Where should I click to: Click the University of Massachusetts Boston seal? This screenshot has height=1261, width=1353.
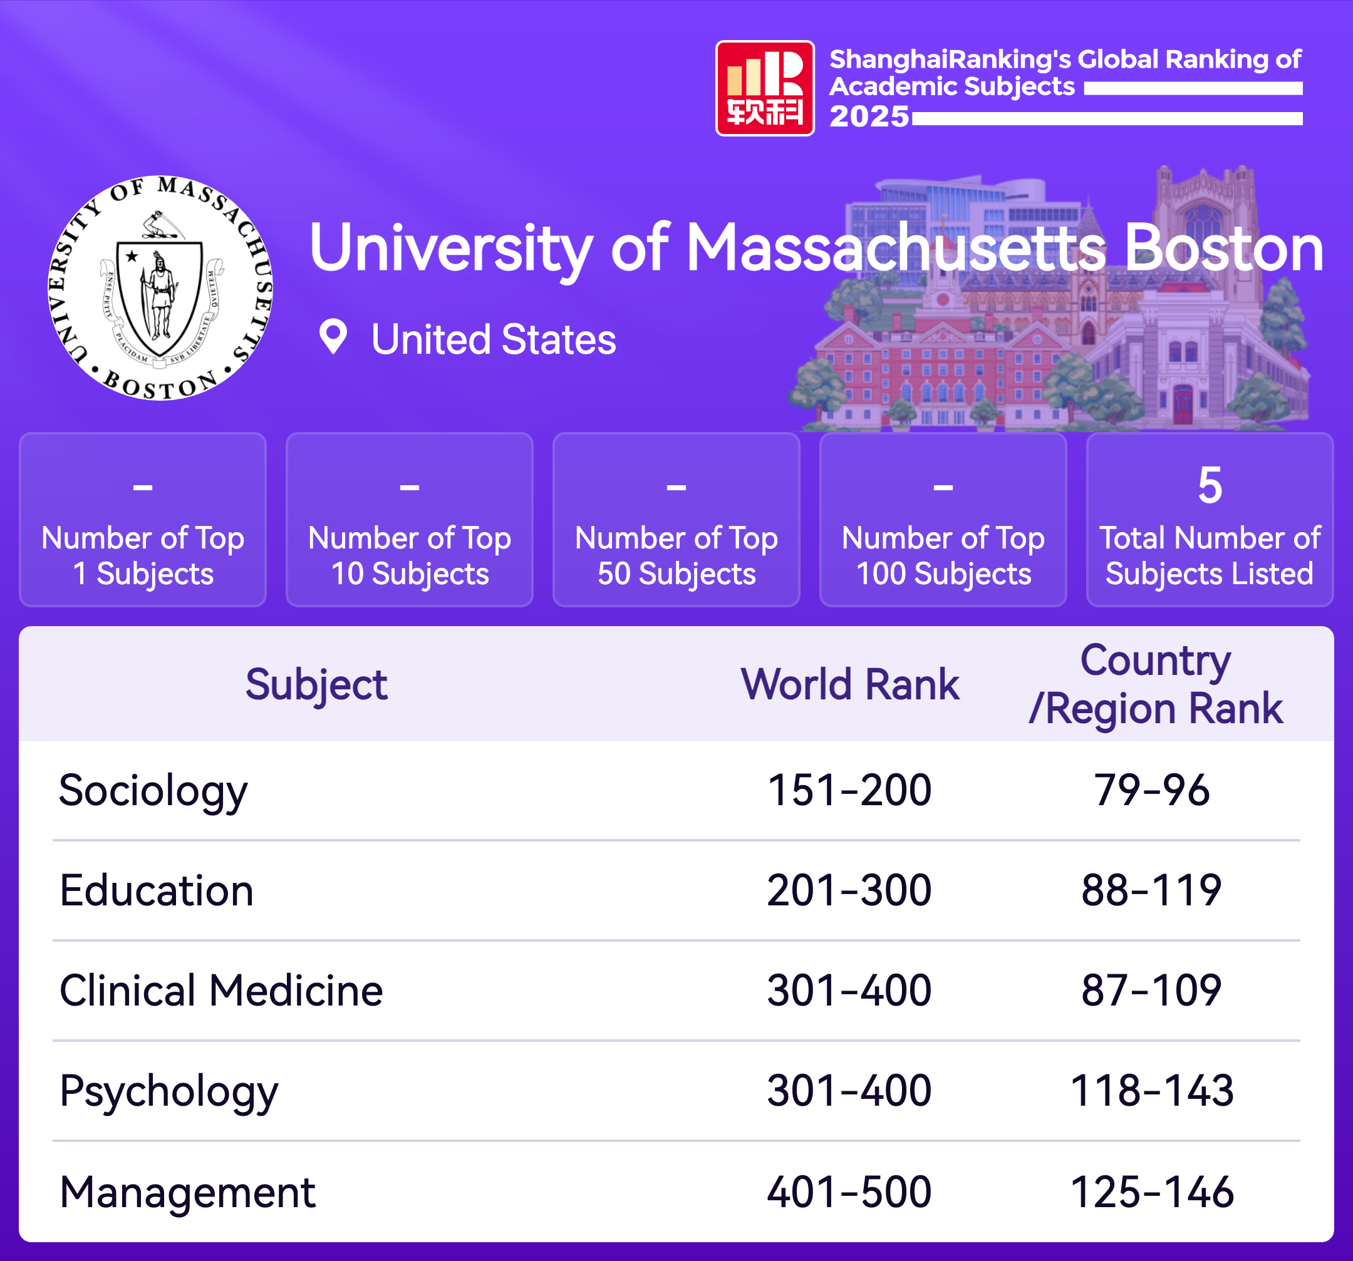tap(160, 288)
